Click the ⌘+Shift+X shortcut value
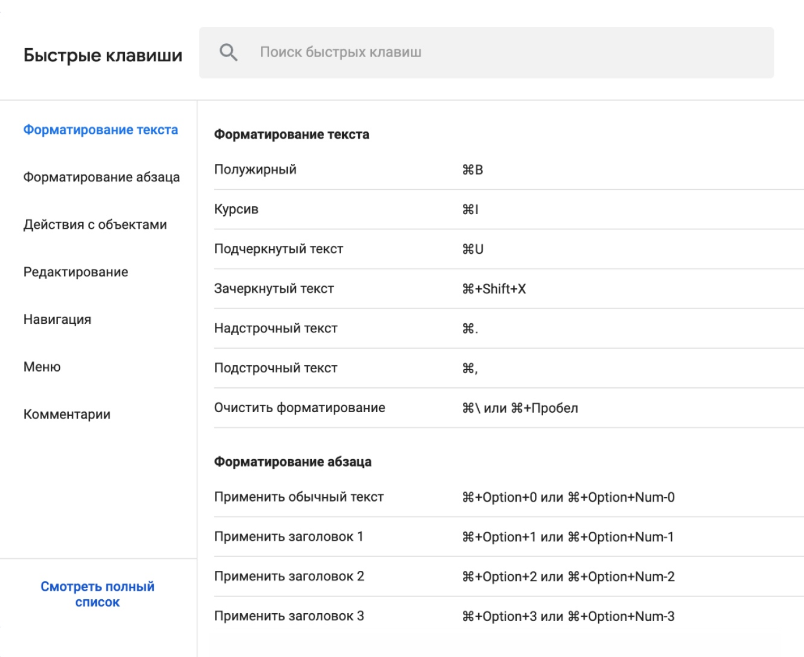Viewport: 804px width, 657px height. [x=494, y=289]
